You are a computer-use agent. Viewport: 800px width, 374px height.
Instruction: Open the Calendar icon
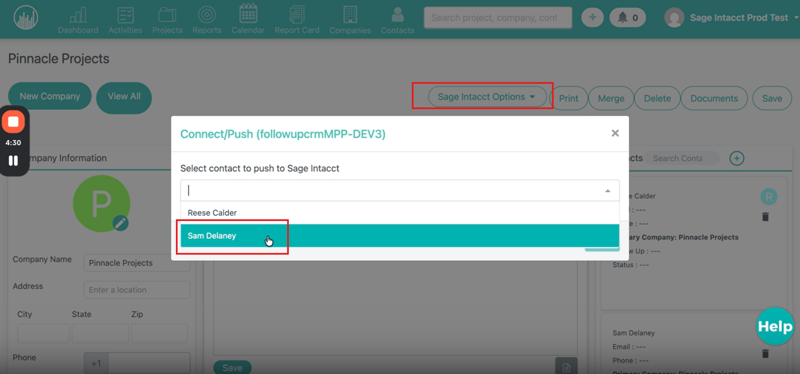[x=248, y=14]
